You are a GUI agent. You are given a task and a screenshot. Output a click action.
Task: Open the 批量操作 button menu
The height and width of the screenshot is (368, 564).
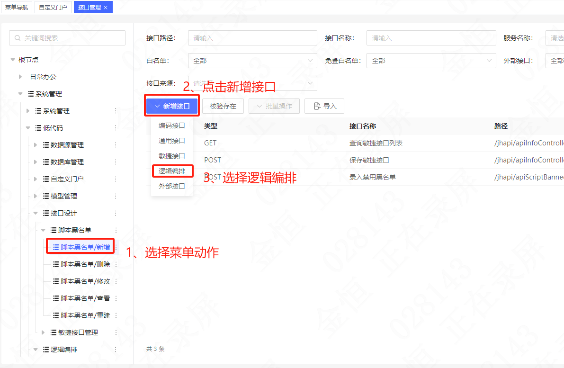point(274,106)
